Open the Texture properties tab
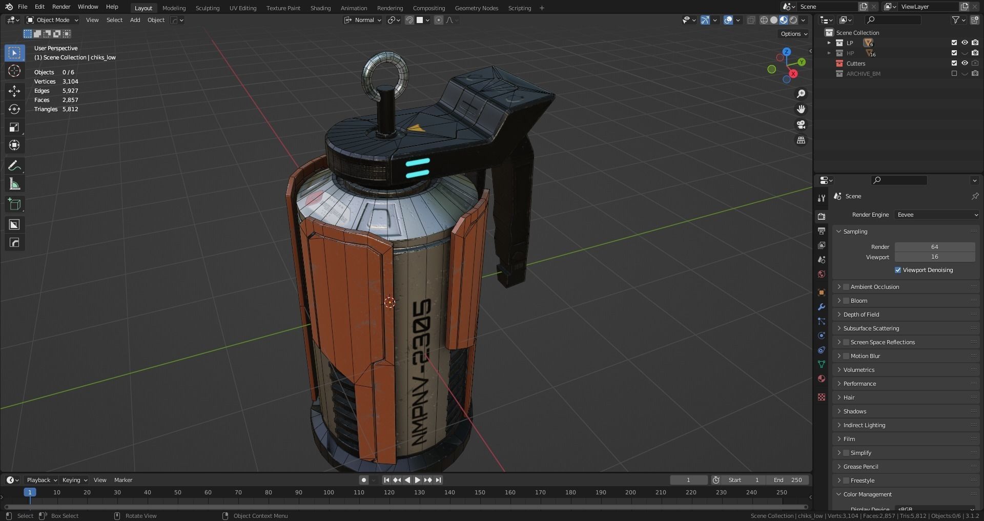Image resolution: width=984 pixels, height=521 pixels. (x=822, y=397)
